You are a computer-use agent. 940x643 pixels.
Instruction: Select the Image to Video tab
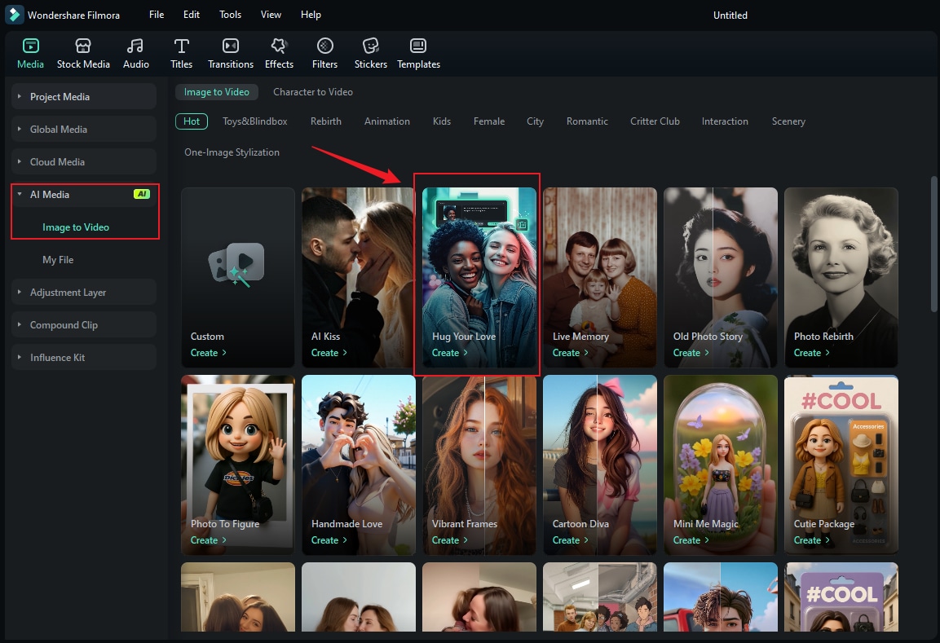(x=216, y=92)
